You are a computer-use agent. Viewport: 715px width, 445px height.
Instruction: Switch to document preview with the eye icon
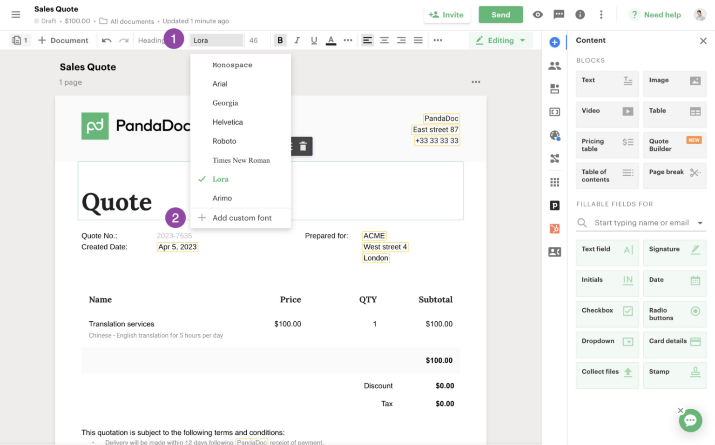(538, 14)
